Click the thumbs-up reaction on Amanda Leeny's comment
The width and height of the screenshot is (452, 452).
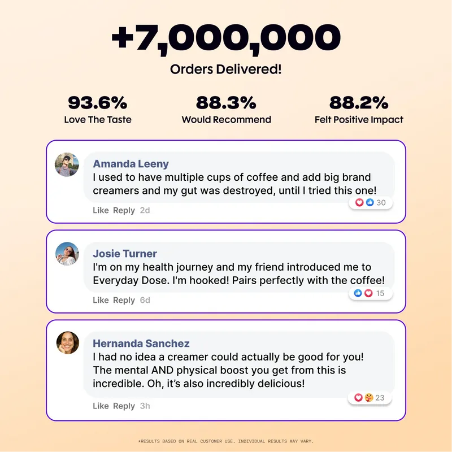pos(370,202)
